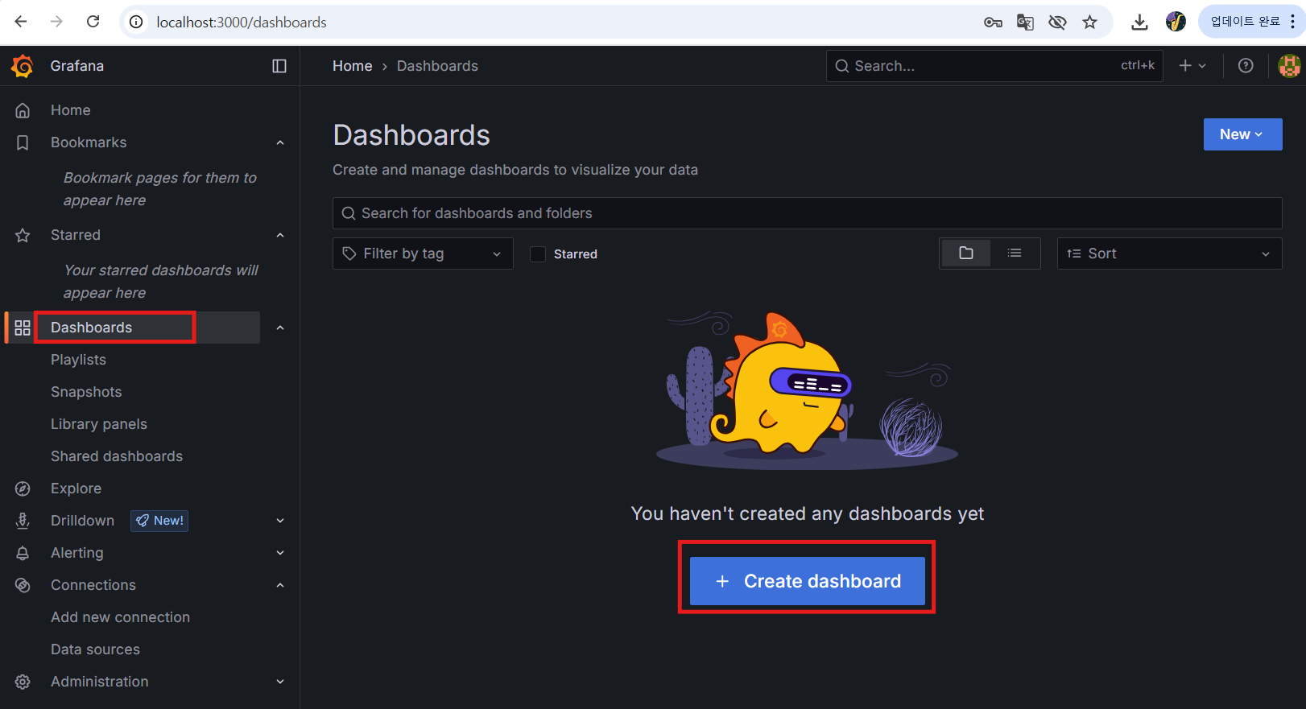Click the Connections sidebar label
Image resolution: width=1306 pixels, height=709 pixels.
click(93, 585)
